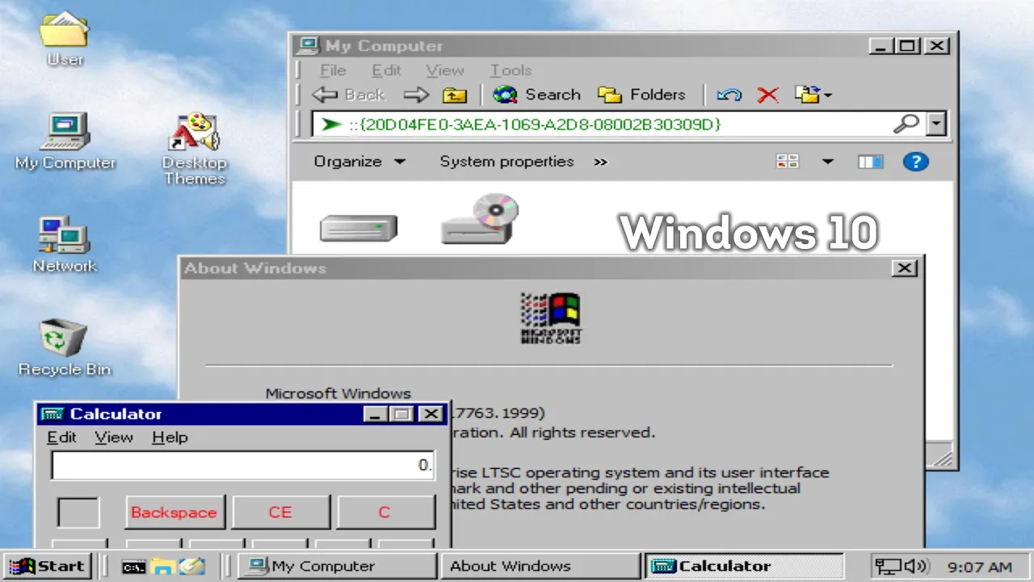The width and height of the screenshot is (1034, 582).
Task: Click the Microsoft Windows logo in About dialog
Action: point(551,318)
